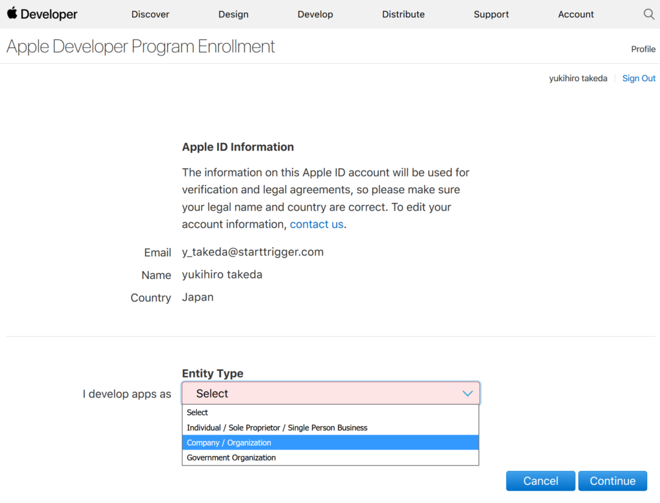Screen dimensions: 660x503
Task: Choose Individual / Sole Proprietor option
Action: 331,427
